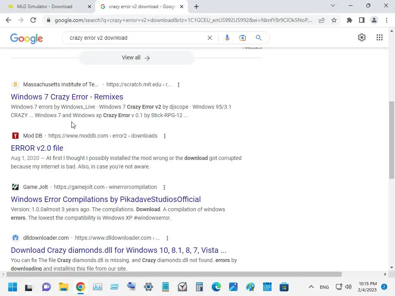Click scroll down arrow on scrollbar

pyautogui.click(x=392, y=267)
